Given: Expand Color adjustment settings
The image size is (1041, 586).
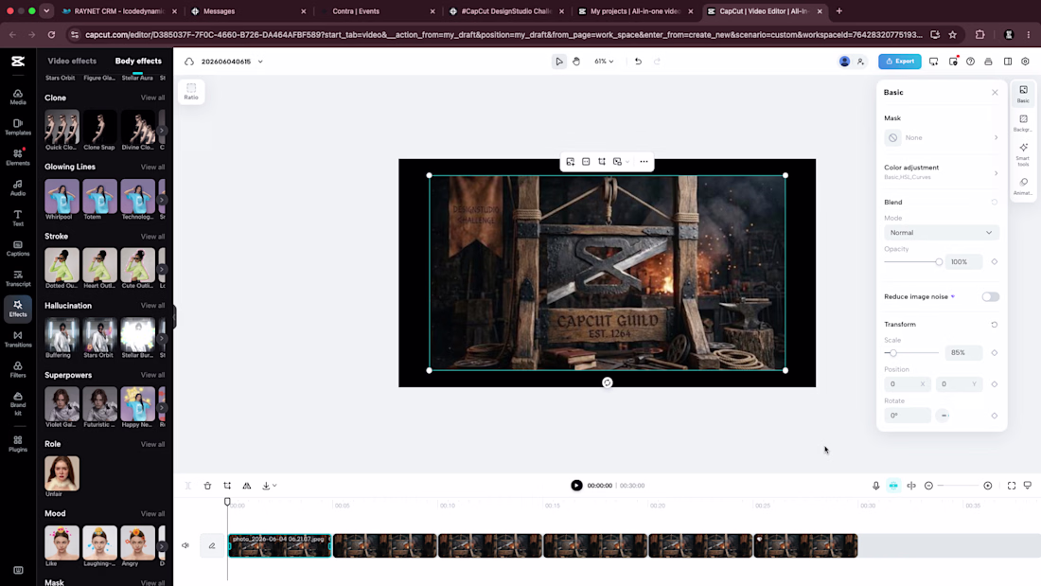Looking at the screenshot, I should tap(941, 171).
